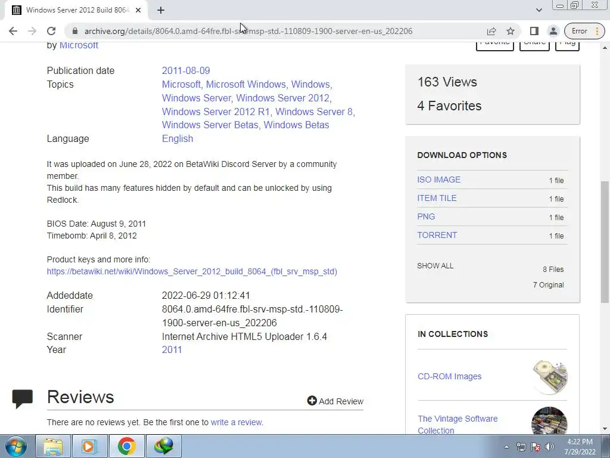
Task: Open The Vintage Software Collection link
Action: 457,425
